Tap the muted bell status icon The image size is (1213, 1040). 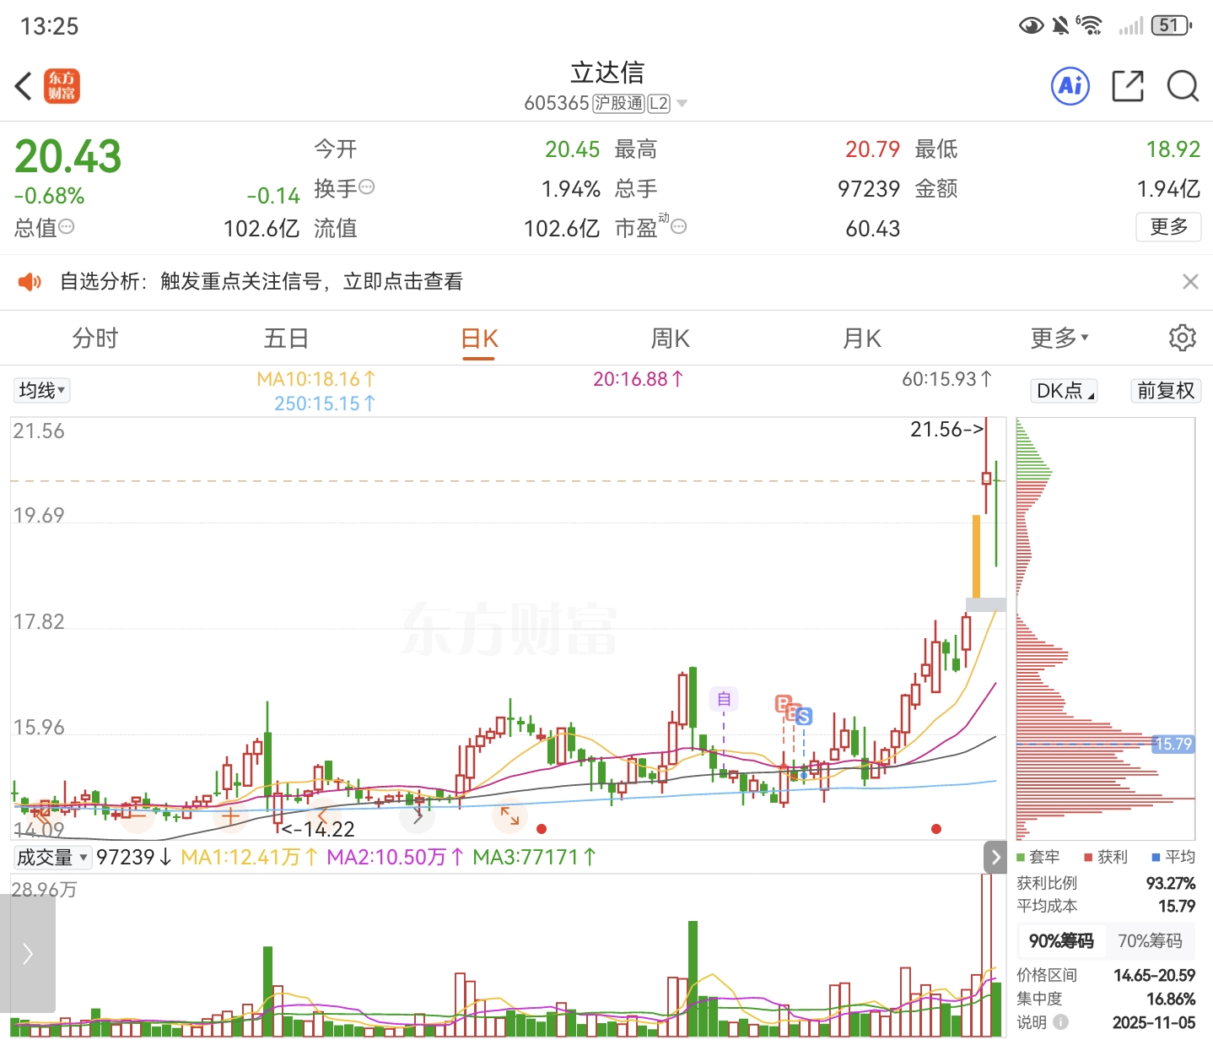pyautogui.click(x=1060, y=26)
